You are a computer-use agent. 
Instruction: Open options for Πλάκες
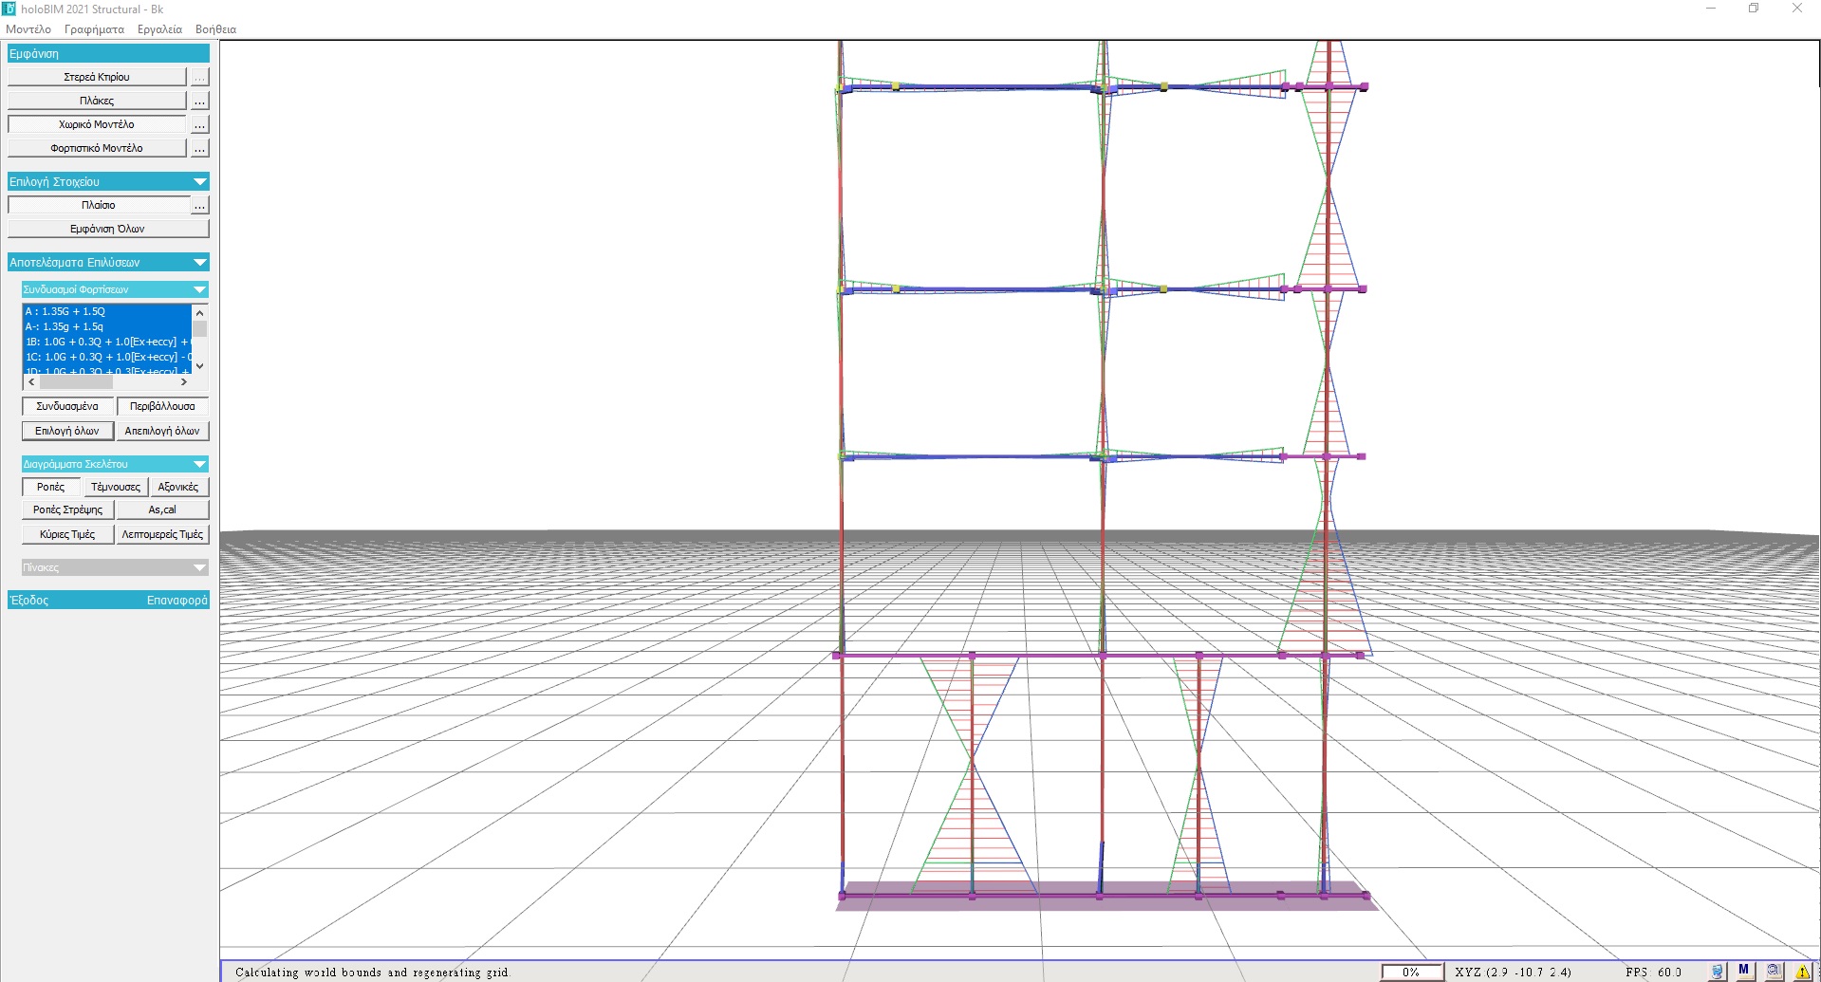click(199, 101)
